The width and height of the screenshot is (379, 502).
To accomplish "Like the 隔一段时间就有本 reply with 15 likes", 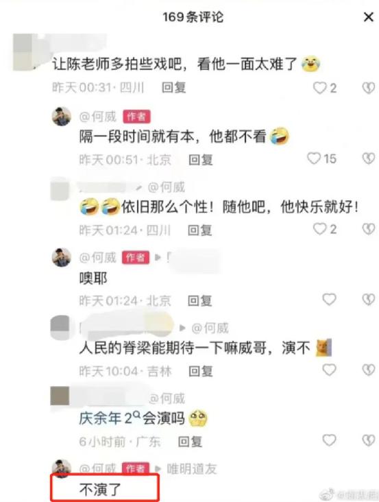I will click(x=314, y=158).
